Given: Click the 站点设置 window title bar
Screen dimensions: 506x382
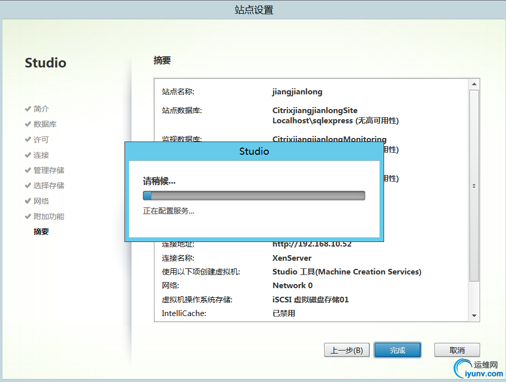Looking at the screenshot, I should [x=254, y=10].
